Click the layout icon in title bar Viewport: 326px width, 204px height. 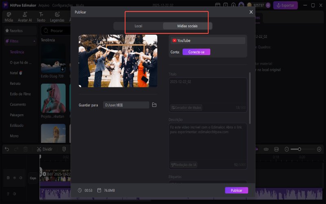click(x=218, y=5)
